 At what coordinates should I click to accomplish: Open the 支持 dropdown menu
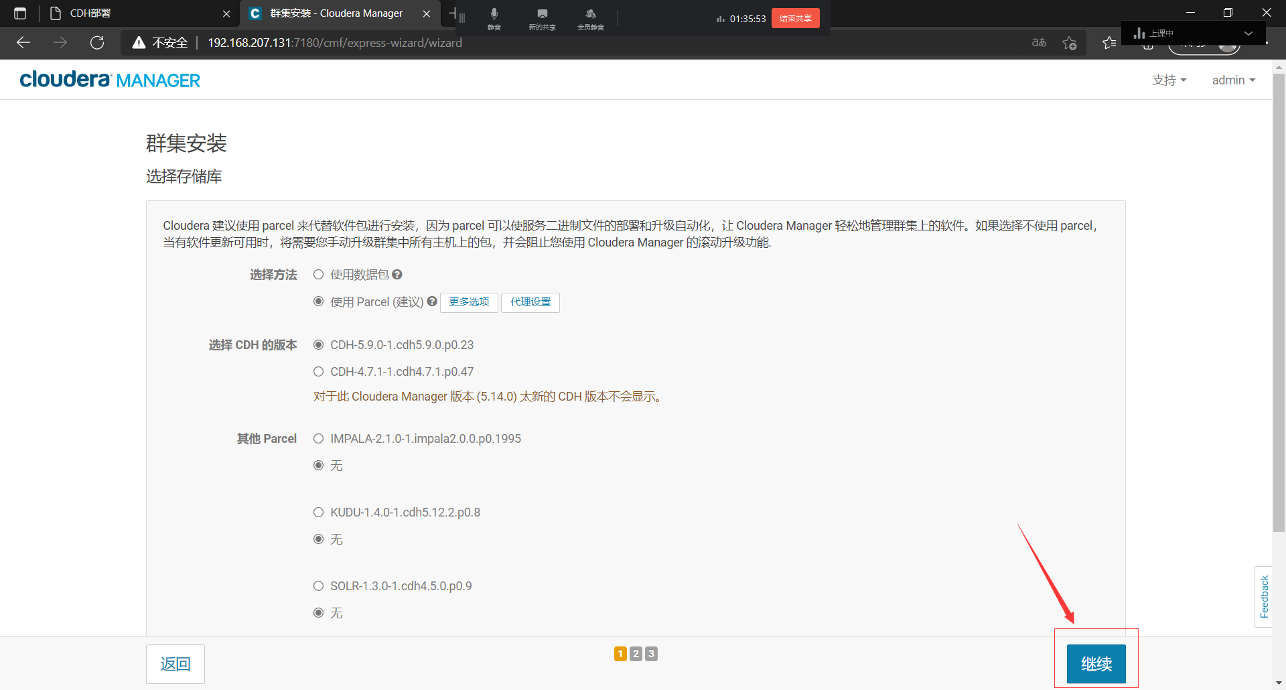[x=1169, y=80]
